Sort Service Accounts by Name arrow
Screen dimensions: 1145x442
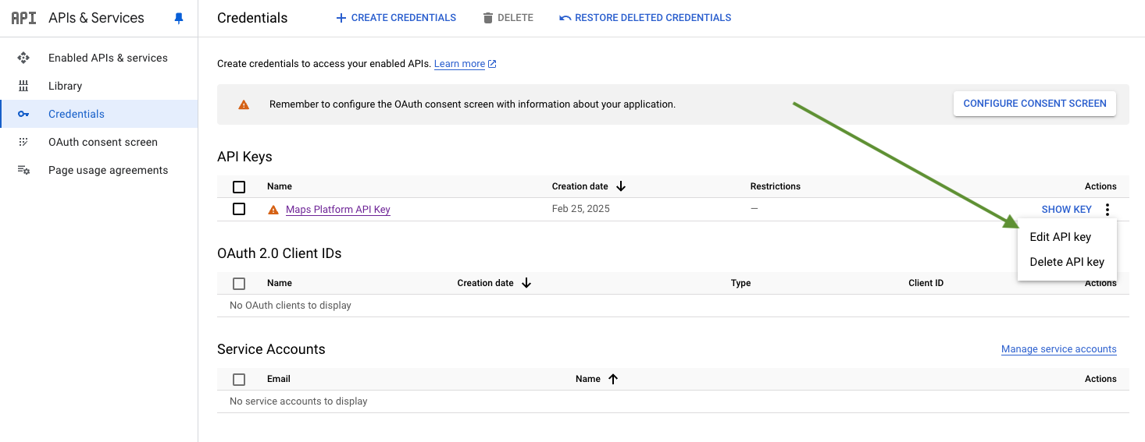[613, 379]
